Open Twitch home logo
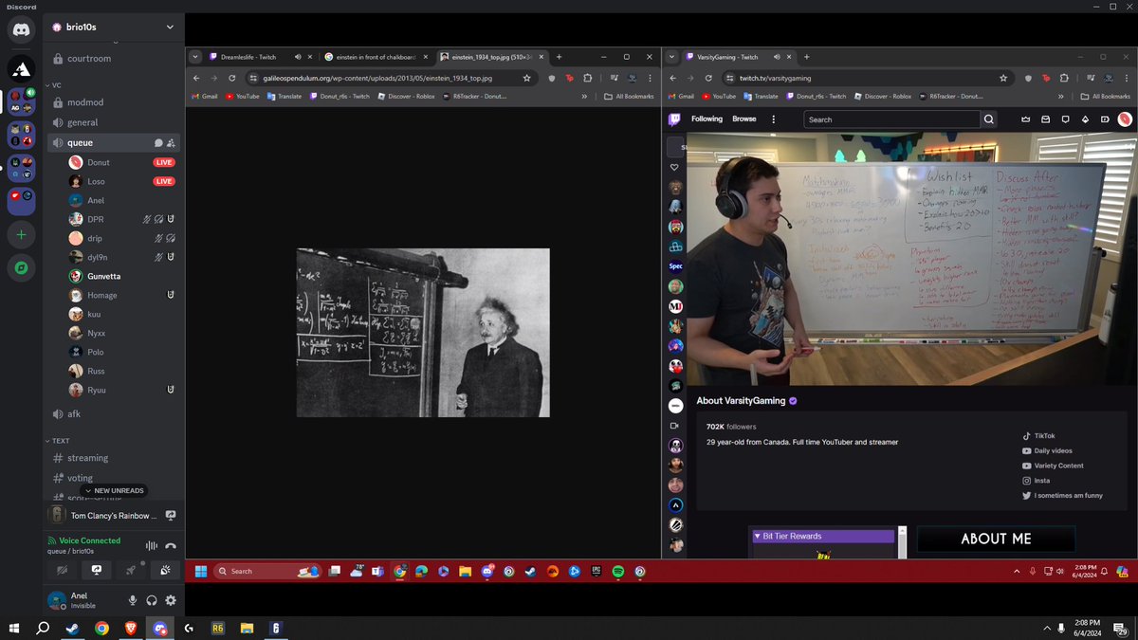Viewport: 1138px width, 640px height. [674, 119]
